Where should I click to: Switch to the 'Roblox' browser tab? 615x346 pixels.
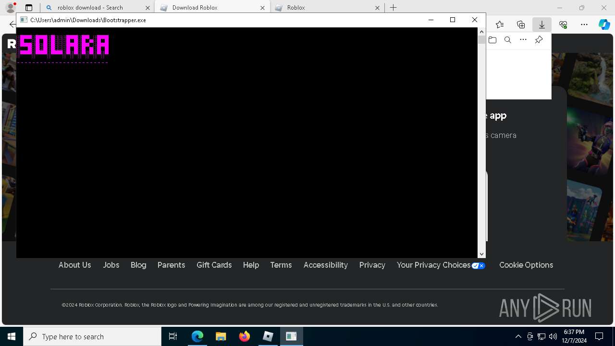tap(327, 8)
